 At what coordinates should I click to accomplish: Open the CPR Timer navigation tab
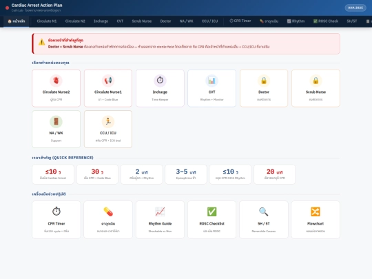click(x=240, y=21)
